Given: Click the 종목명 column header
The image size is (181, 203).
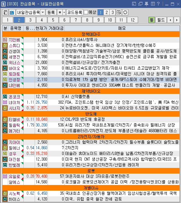Looking at the screenshot, I should 16,28.
